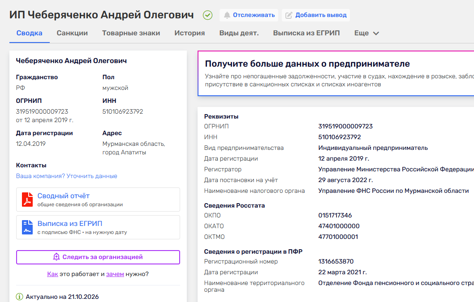Select the Виды деят. tab

[x=239, y=33]
